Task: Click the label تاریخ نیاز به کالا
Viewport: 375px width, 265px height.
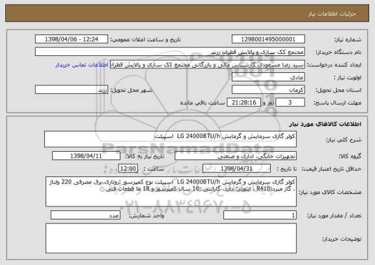Action: (x=145, y=156)
